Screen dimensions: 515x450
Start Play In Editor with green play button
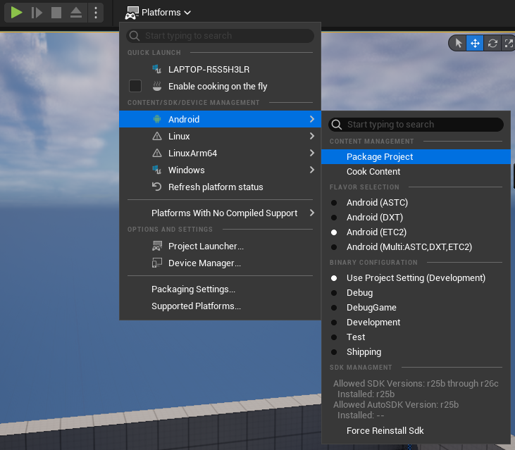pos(16,13)
